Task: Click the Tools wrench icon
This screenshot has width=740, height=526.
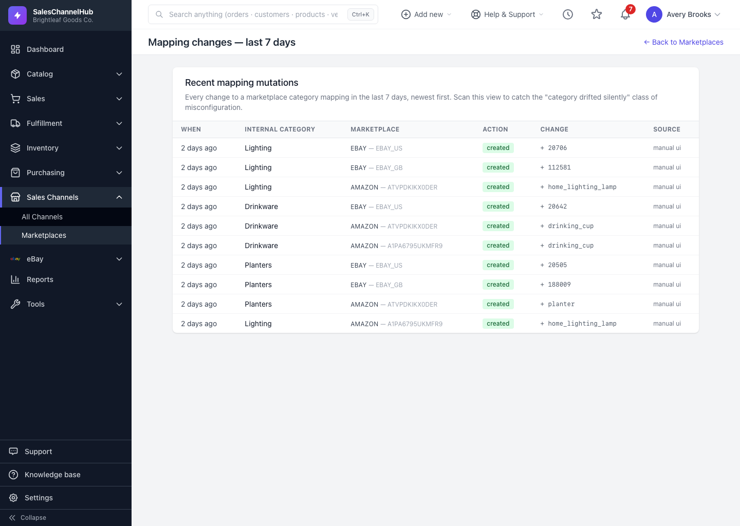Action: tap(15, 304)
